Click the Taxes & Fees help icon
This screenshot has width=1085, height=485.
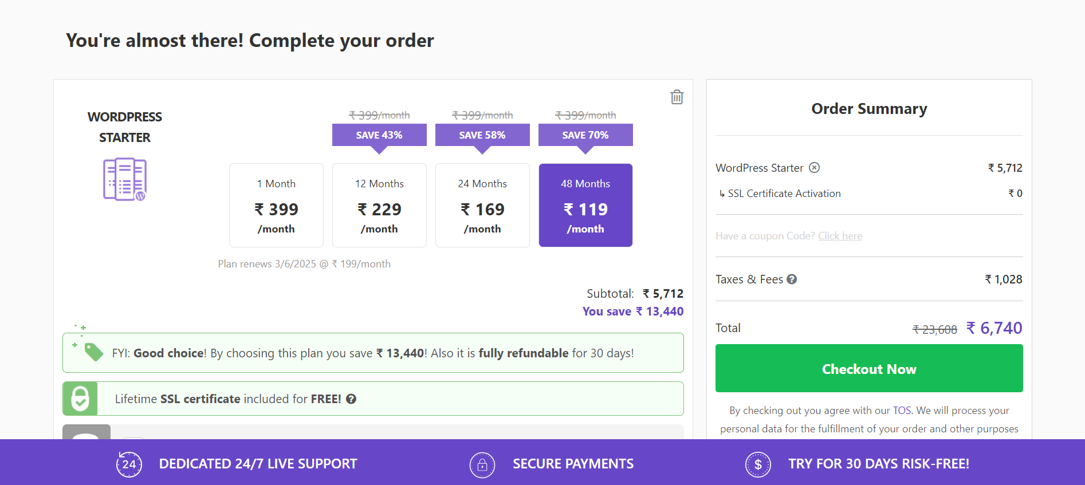pyautogui.click(x=792, y=279)
